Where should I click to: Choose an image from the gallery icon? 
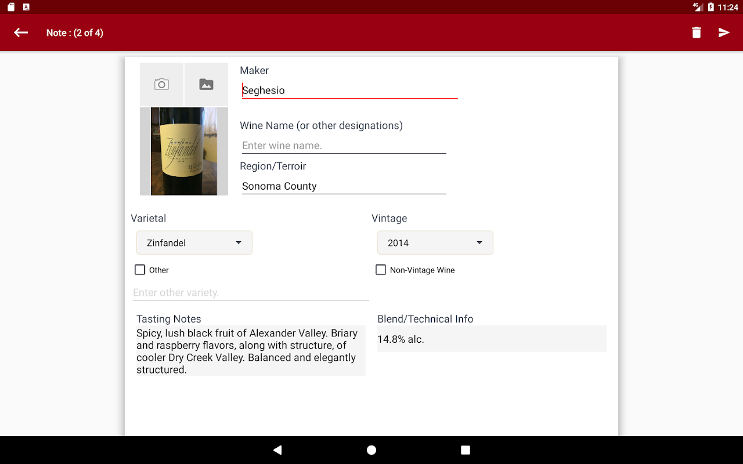(x=206, y=85)
